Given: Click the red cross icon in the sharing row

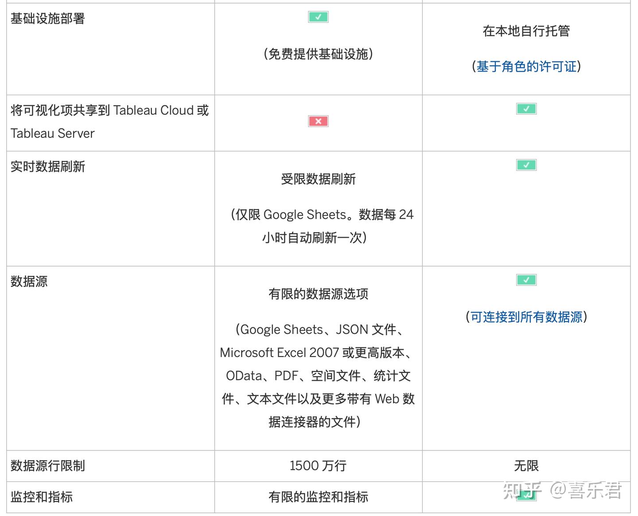Looking at the screenshot, I should 318,120.
